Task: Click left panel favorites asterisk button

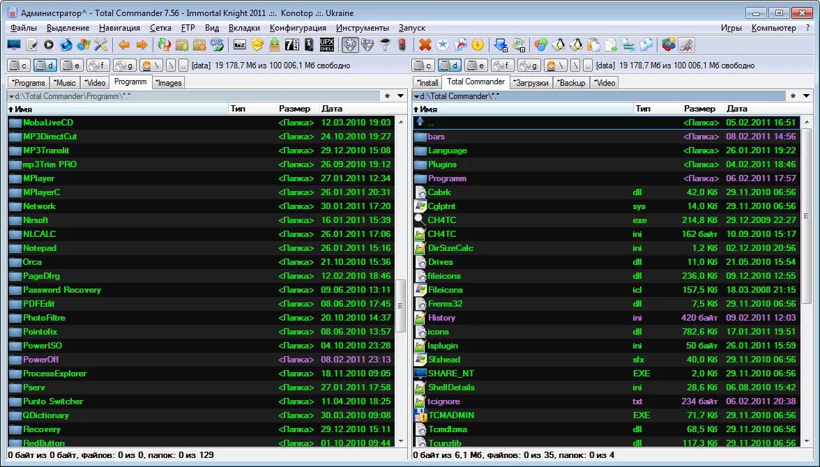Action: coord(388,96)
